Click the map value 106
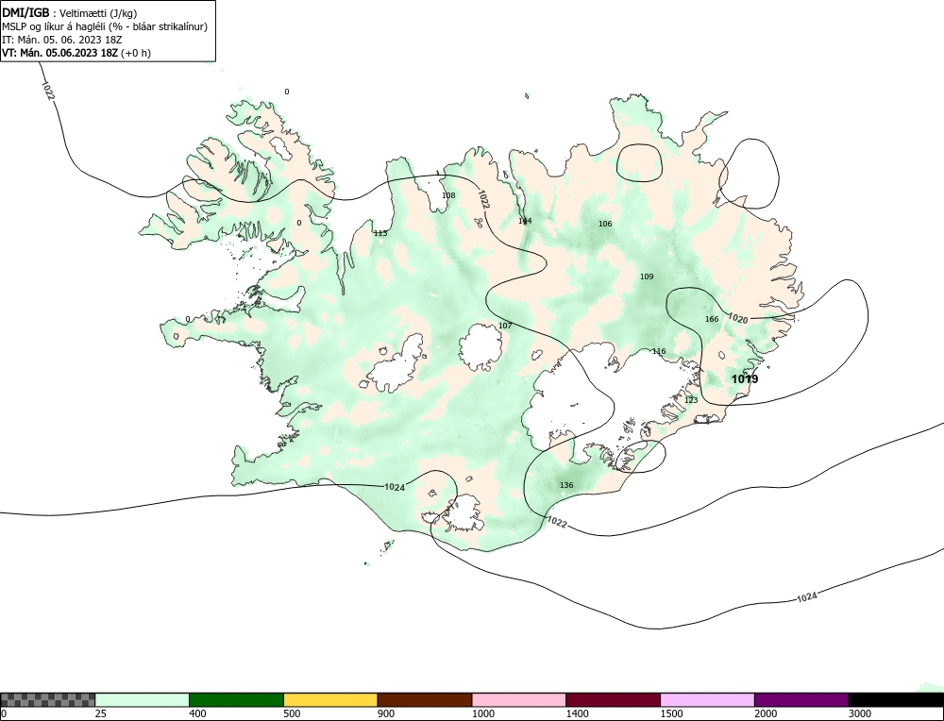Screen dimensions: 944x721 point(605,224)
